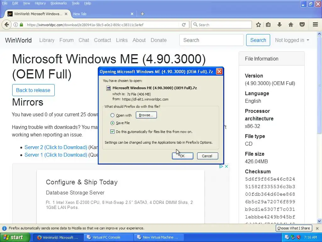
Task: Open the downloads arrow icon
Action: [280, 25]
